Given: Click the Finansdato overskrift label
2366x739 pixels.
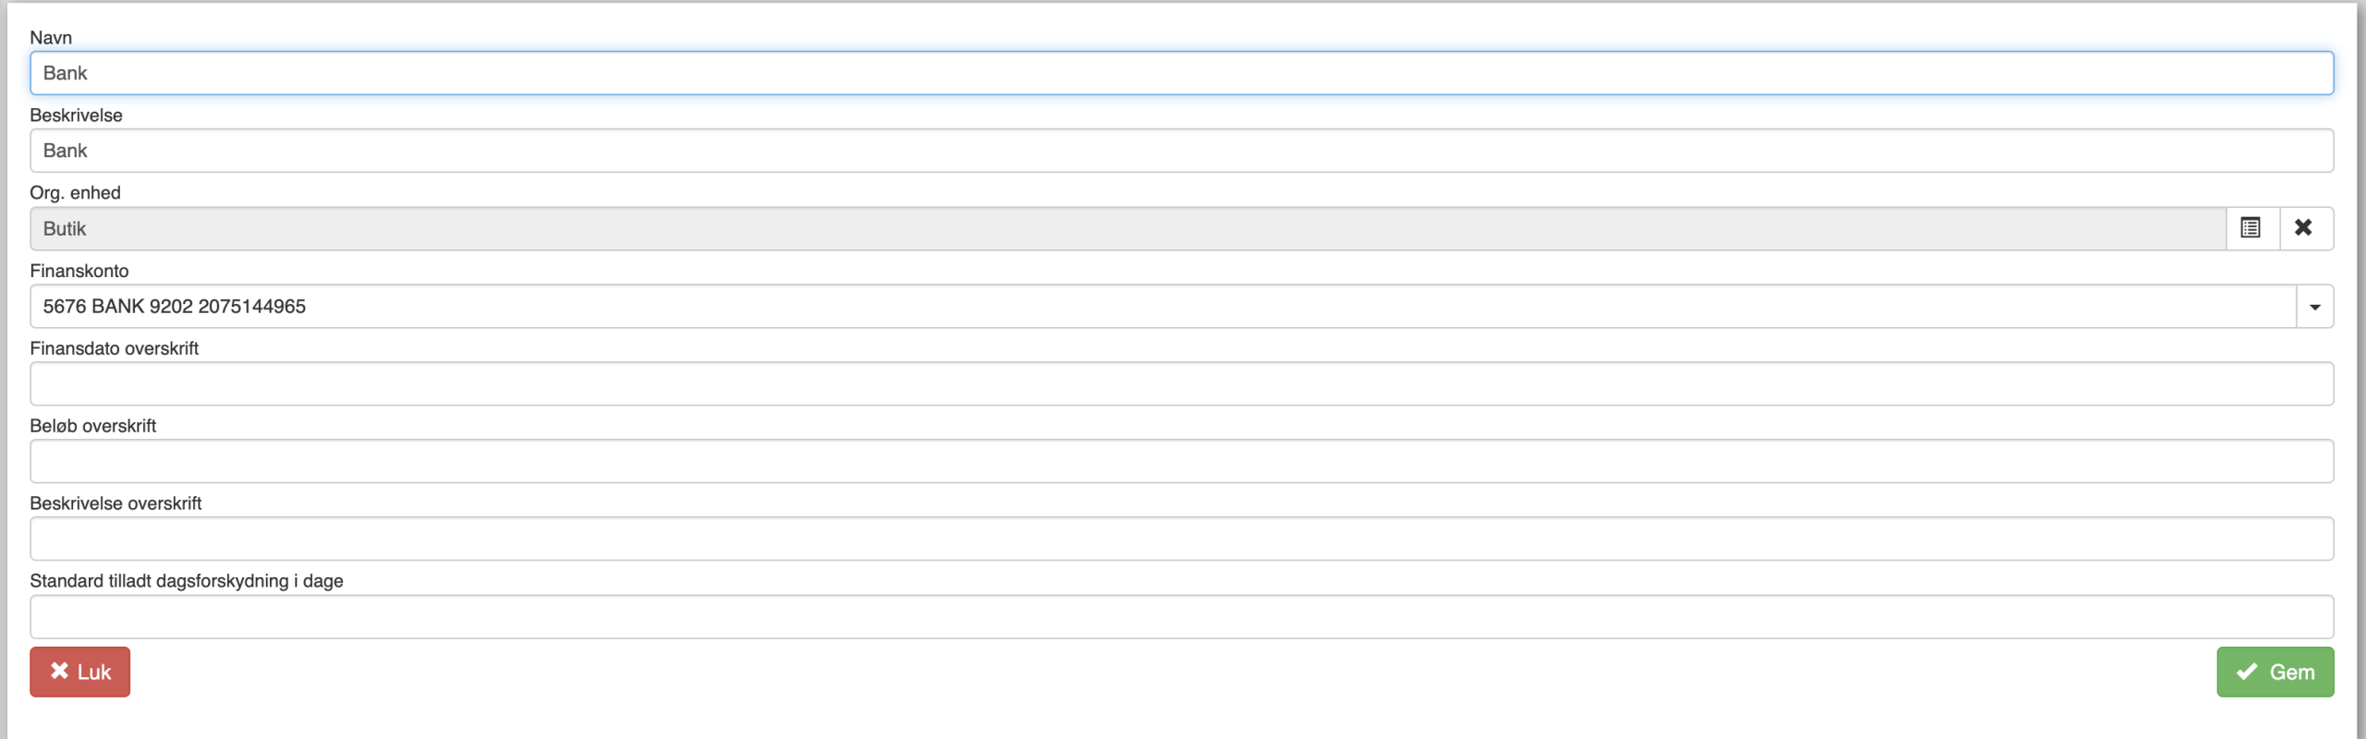Looking at the screenshot, I should (114, 348).
